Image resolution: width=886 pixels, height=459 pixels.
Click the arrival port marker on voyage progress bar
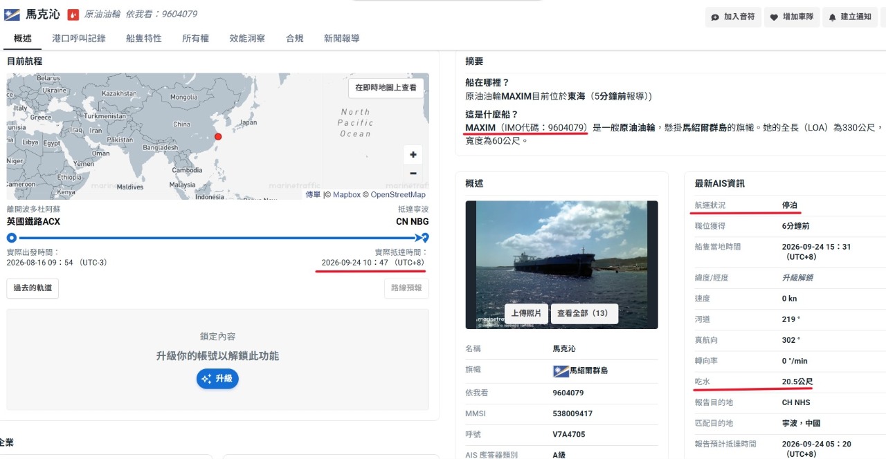425,238
